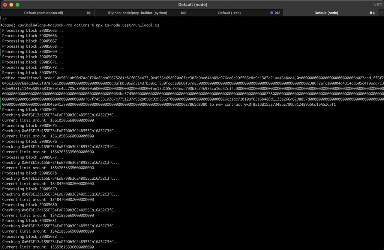Click Current limit amount: 18359013336000000000
Viewport: 384px width, 250px height.
click(48, 247)
